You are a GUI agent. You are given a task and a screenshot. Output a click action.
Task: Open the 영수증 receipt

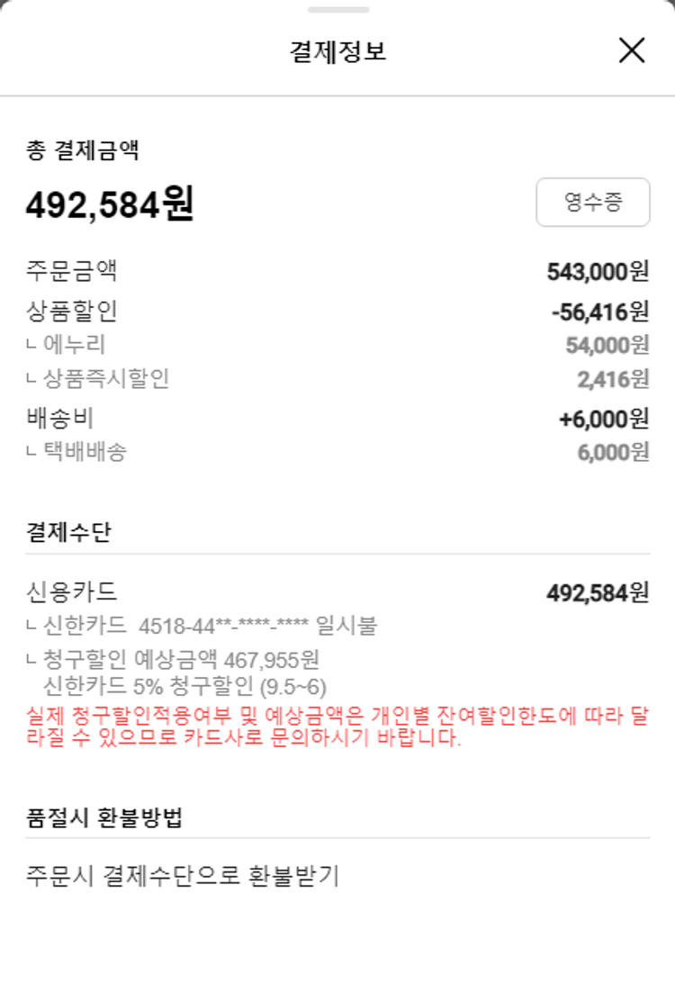point(592,202)
